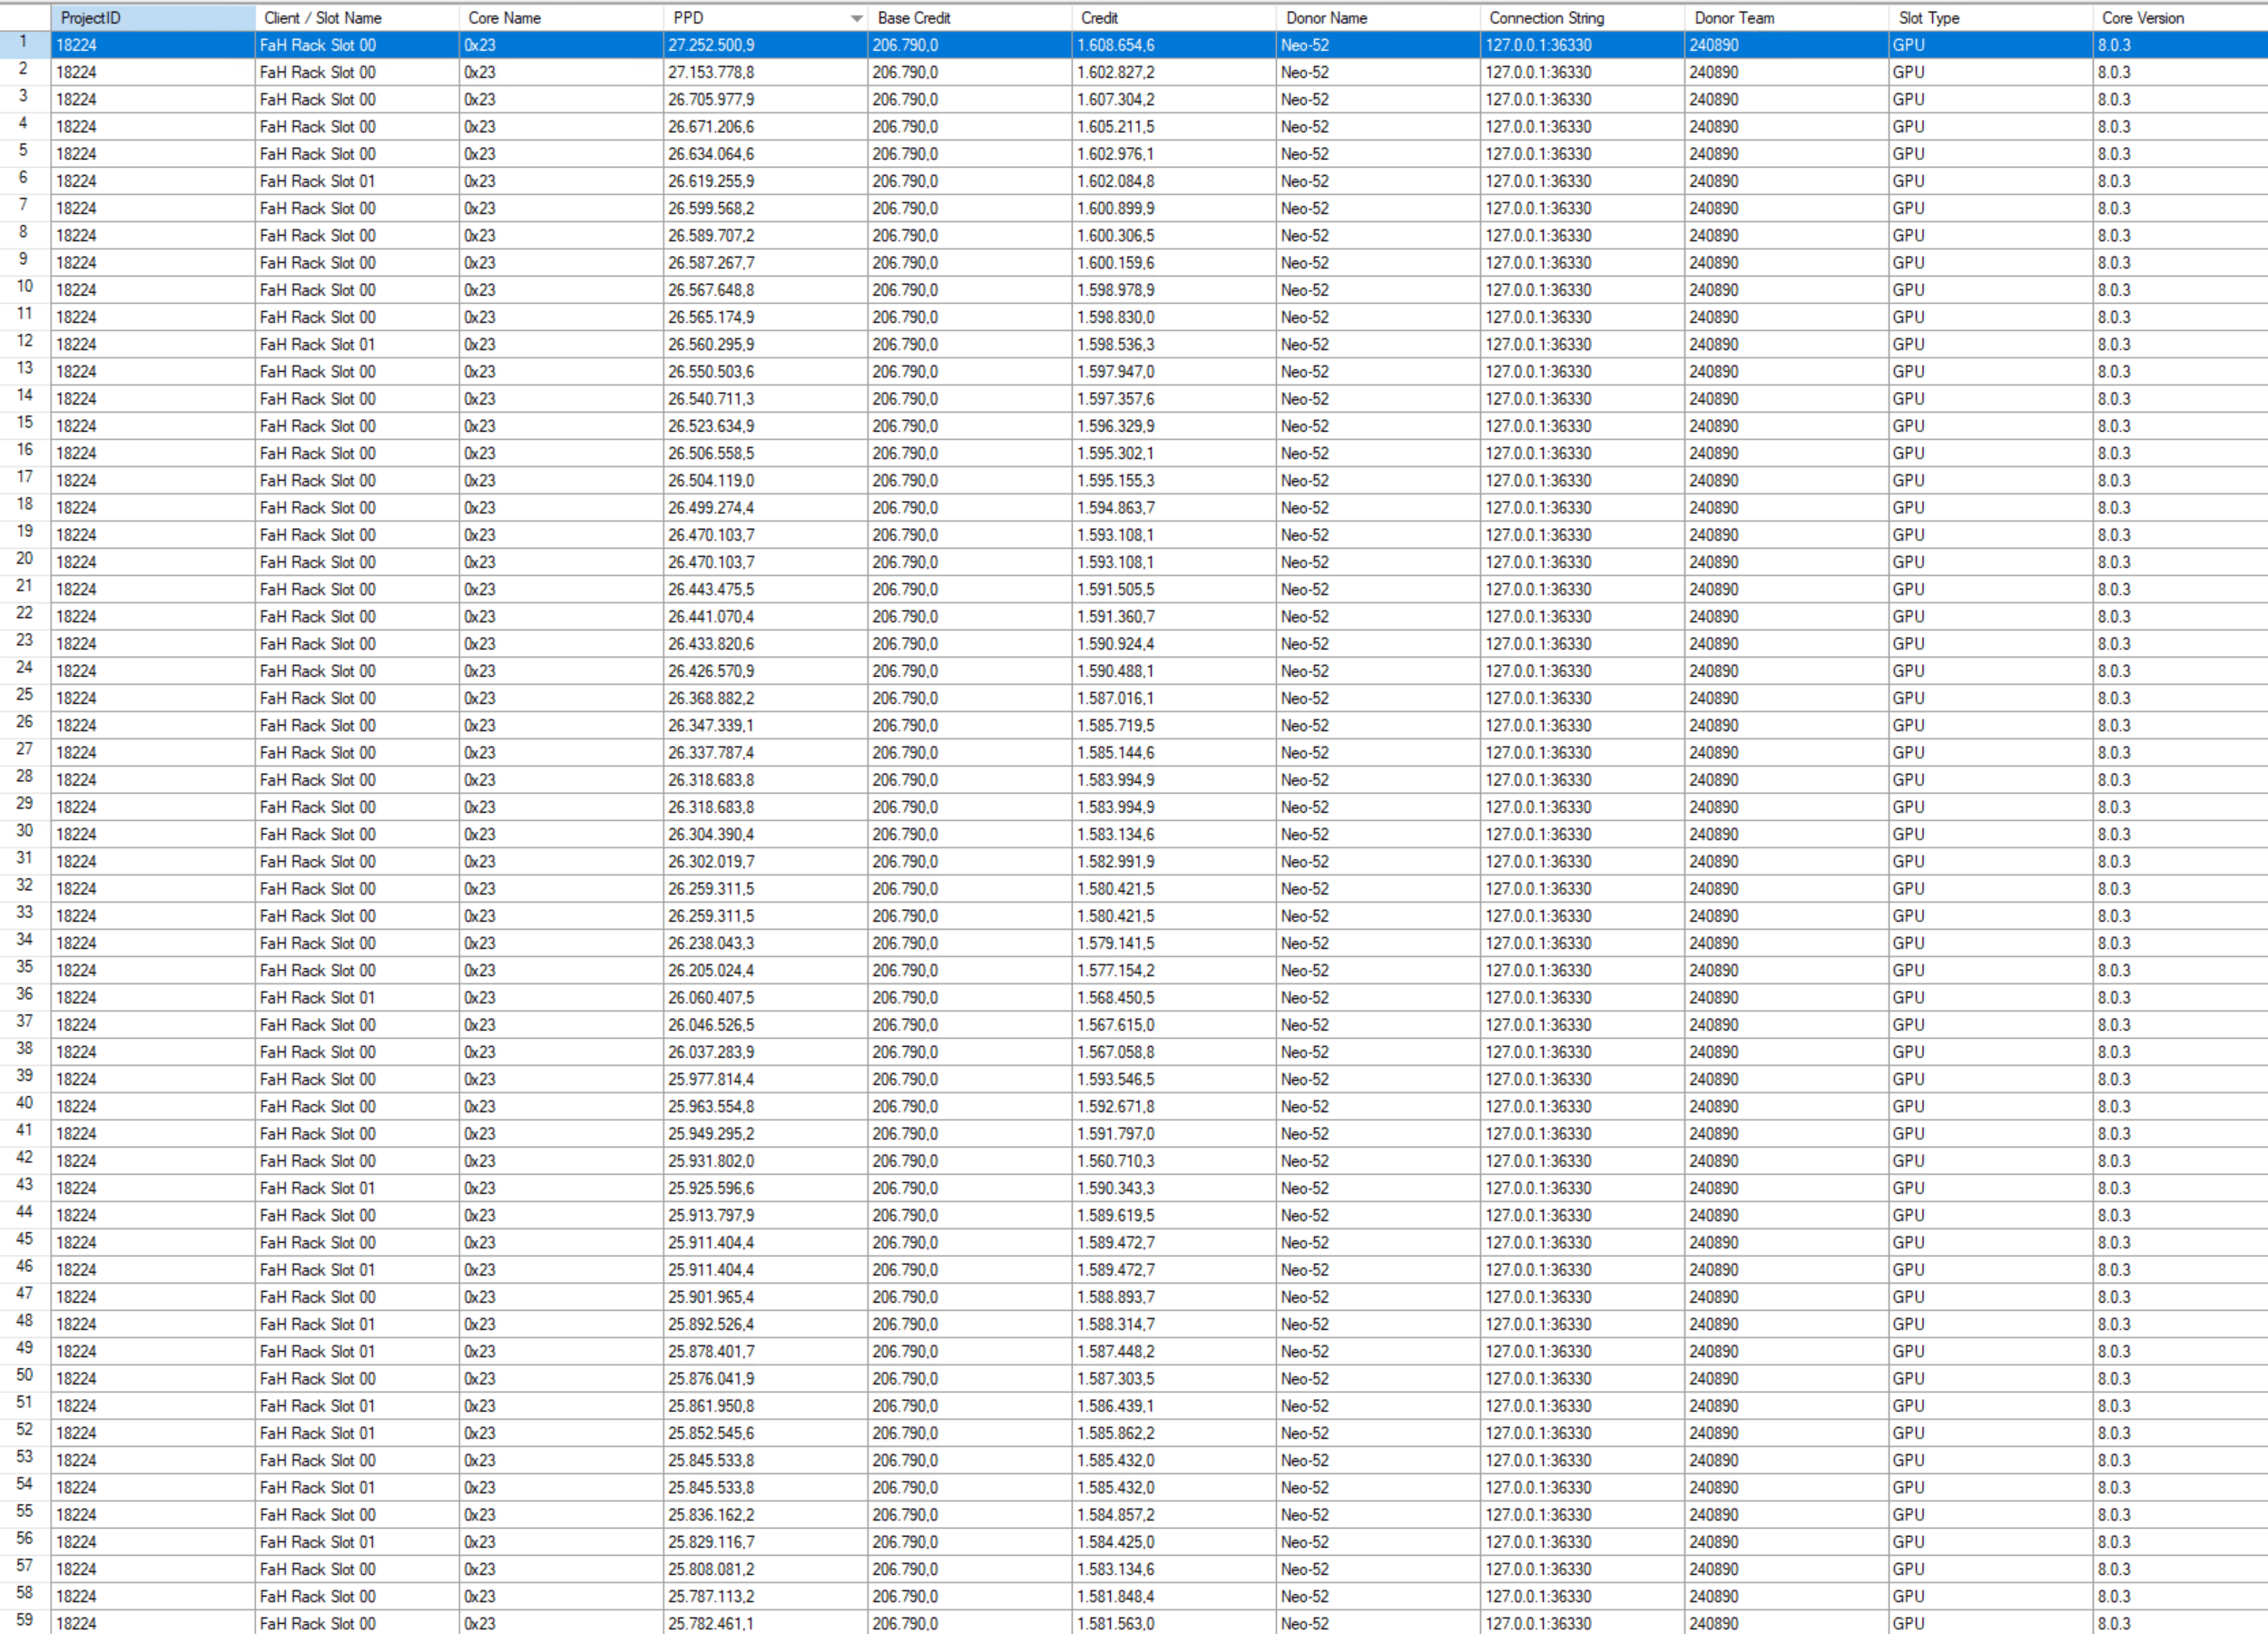This screenshot has height=1634, width=2268.
Task: Sort by PPD column header
Action: [688, 18]
